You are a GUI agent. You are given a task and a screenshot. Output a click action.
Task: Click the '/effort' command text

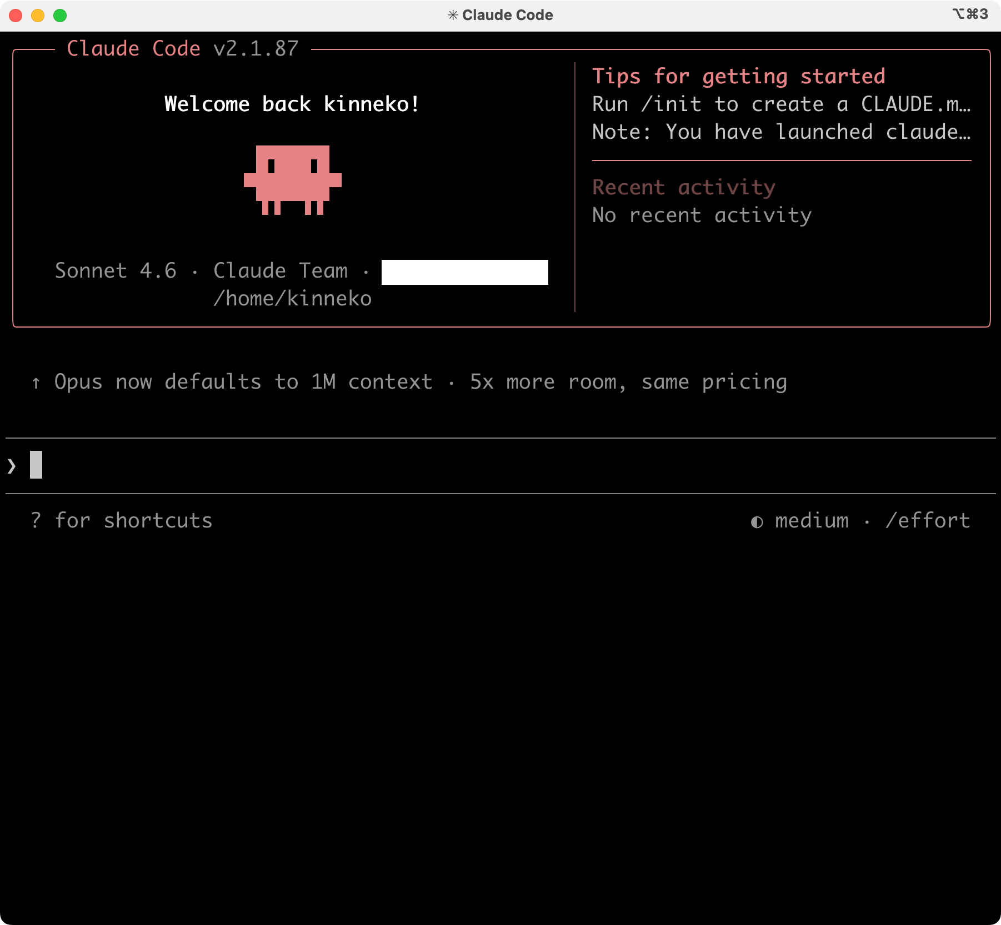click(928, 521)
